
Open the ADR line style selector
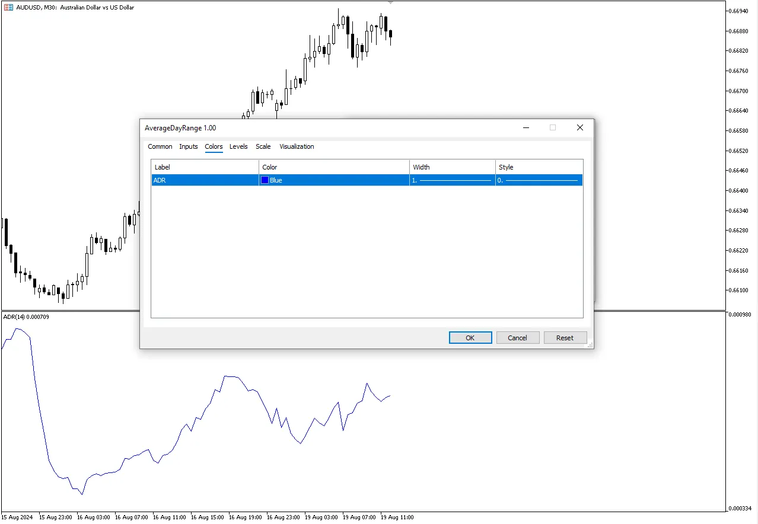539,180
